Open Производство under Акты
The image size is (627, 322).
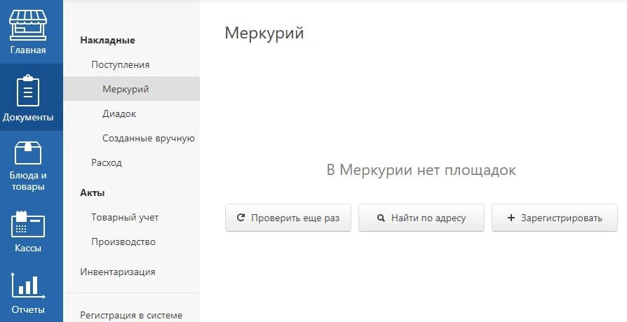coord(123,241)
